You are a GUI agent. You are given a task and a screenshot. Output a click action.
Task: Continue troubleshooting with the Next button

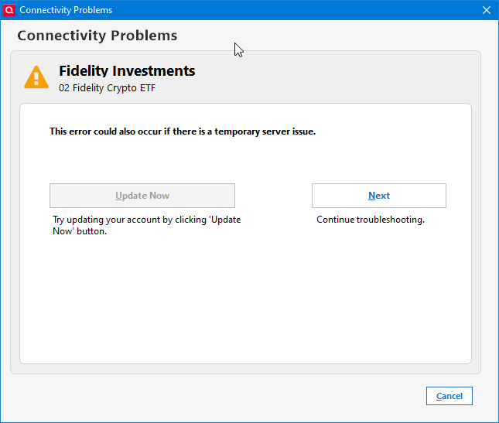coord(379,196)
